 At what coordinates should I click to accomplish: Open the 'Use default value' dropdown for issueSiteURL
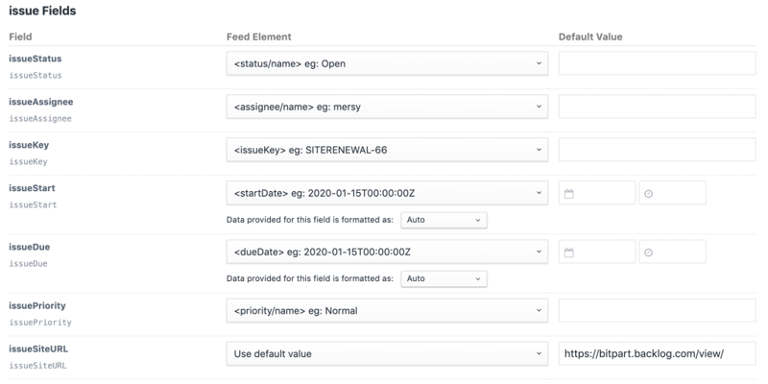[387, 353]
